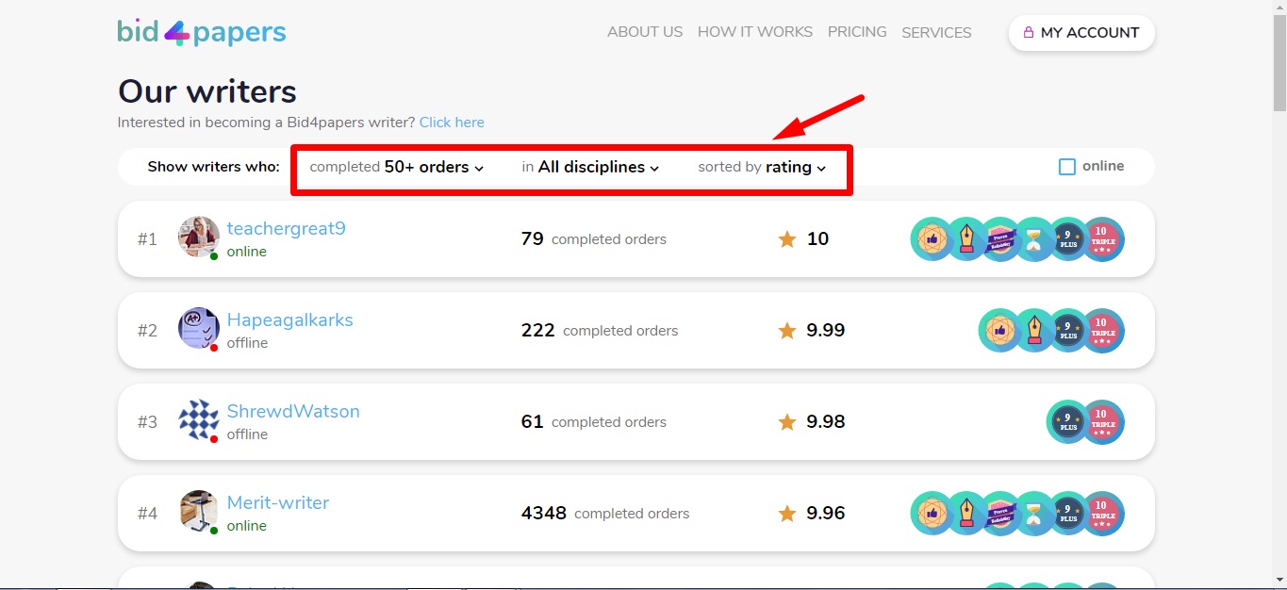Screen dimensions: 1287x590
Task: Click the star icon beside rating 10
Action: click(x=787, y=238)
